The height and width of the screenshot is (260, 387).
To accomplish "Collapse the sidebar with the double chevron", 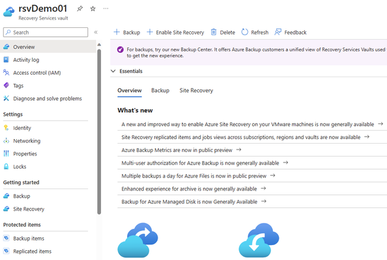I will click(x=96, y=32).
